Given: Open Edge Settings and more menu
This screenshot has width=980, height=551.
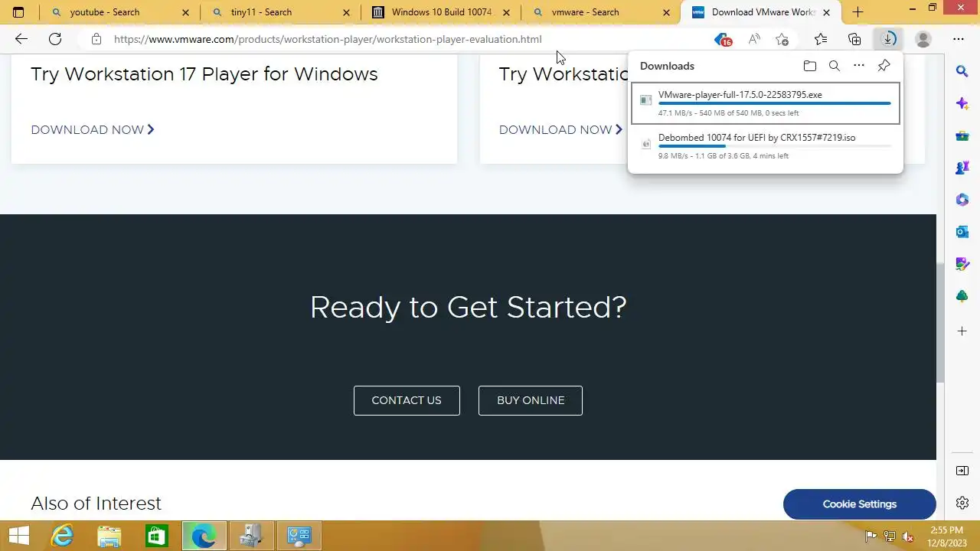Looking at the screenshot, I should (x=958, y=39).
